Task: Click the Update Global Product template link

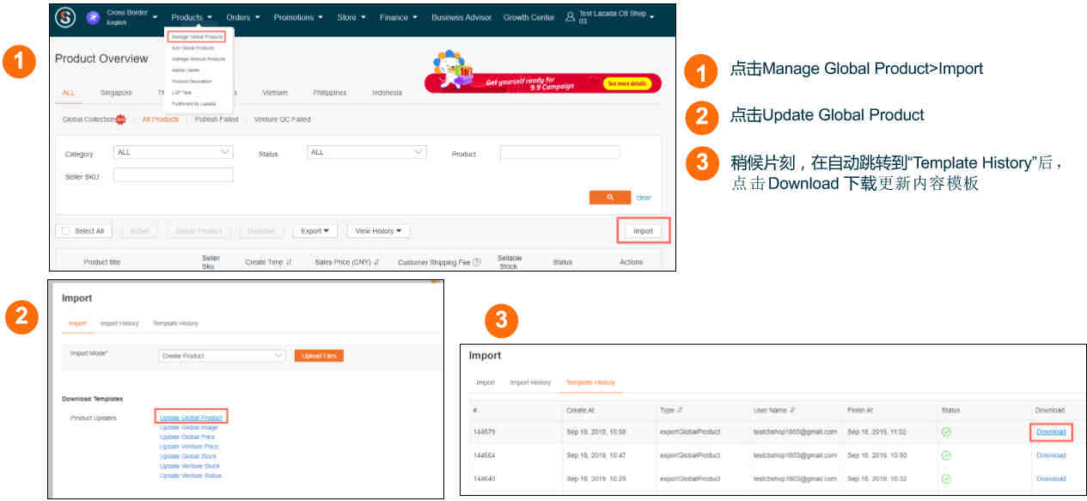Action: click(191, 418)
